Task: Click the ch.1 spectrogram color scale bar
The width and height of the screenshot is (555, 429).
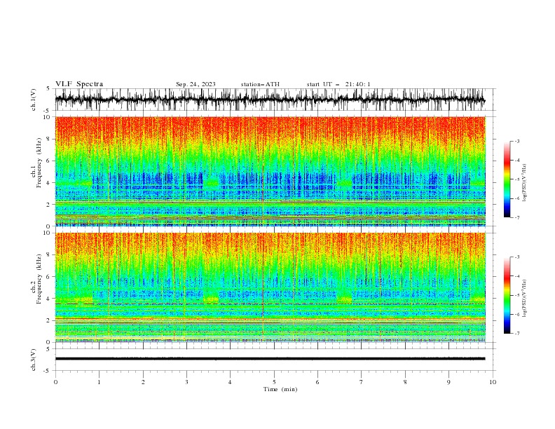Action: (507, 179)
